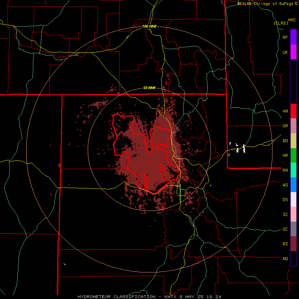The height and width of the screenshot is (299, 299).
Task: Click the ND legend label
Action: click(285, 259)
